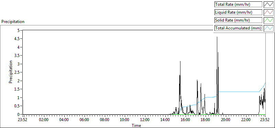
Task: Click the ending 23:52 time label at right
Action: click(x=265, y=120)
